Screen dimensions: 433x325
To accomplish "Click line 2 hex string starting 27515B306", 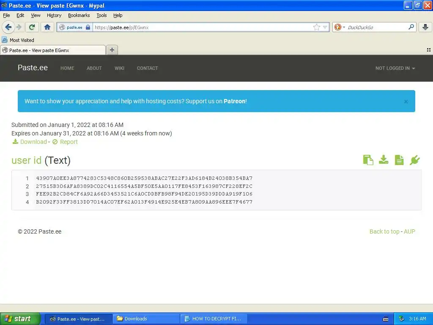I will click(144, 186).
